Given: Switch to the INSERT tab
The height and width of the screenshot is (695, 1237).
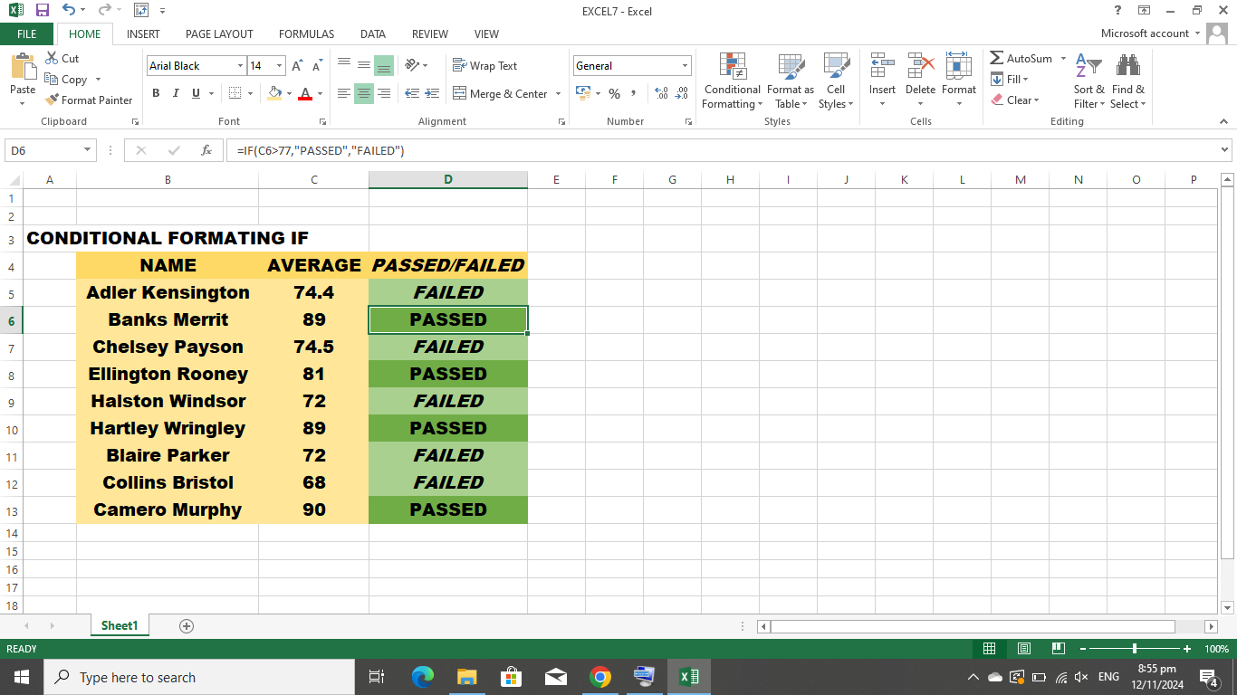Looking at the screenshot, I should coord(143,34).
